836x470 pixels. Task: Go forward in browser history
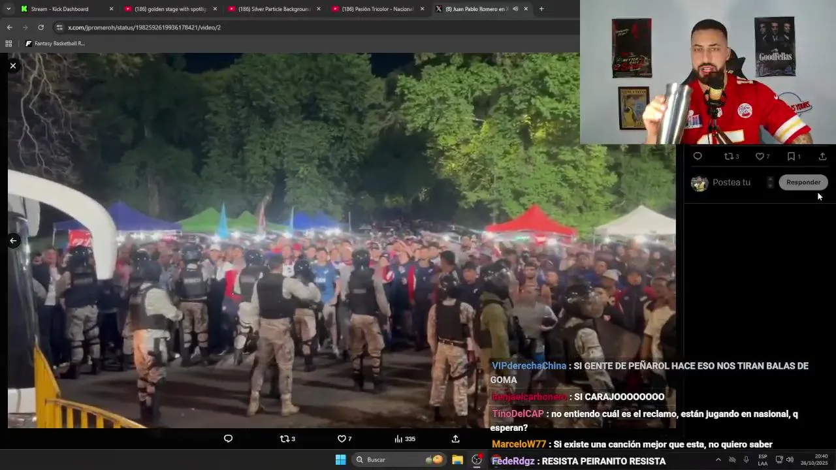click(x=25, y=27)
